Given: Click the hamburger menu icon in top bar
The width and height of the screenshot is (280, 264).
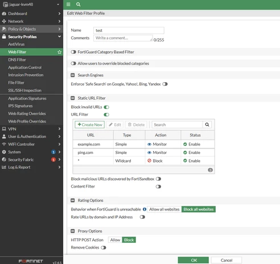Looking at the screenshot, I should pyautogui.click(x=68, y=5).
